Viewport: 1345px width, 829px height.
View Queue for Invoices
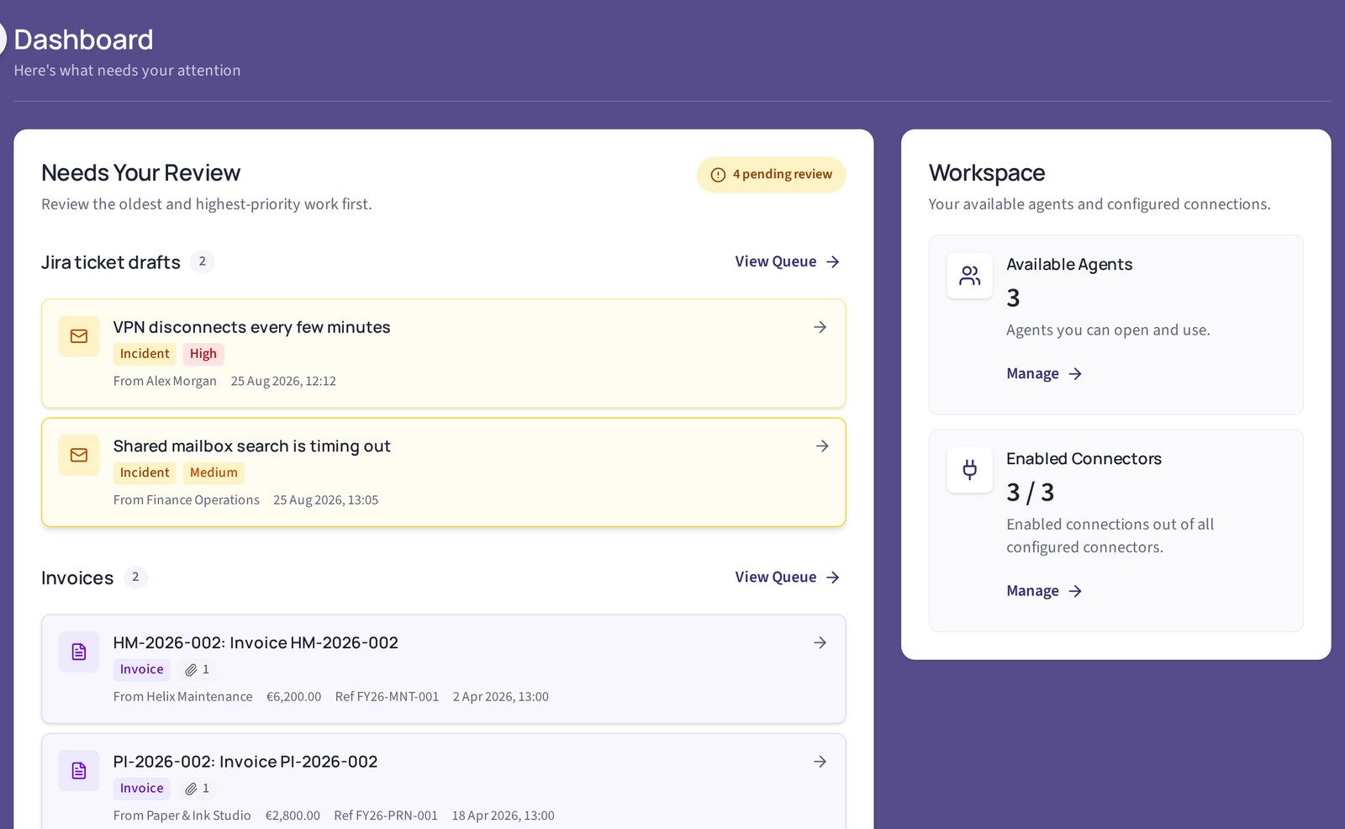pyautogui.click(x=788, y=577)
